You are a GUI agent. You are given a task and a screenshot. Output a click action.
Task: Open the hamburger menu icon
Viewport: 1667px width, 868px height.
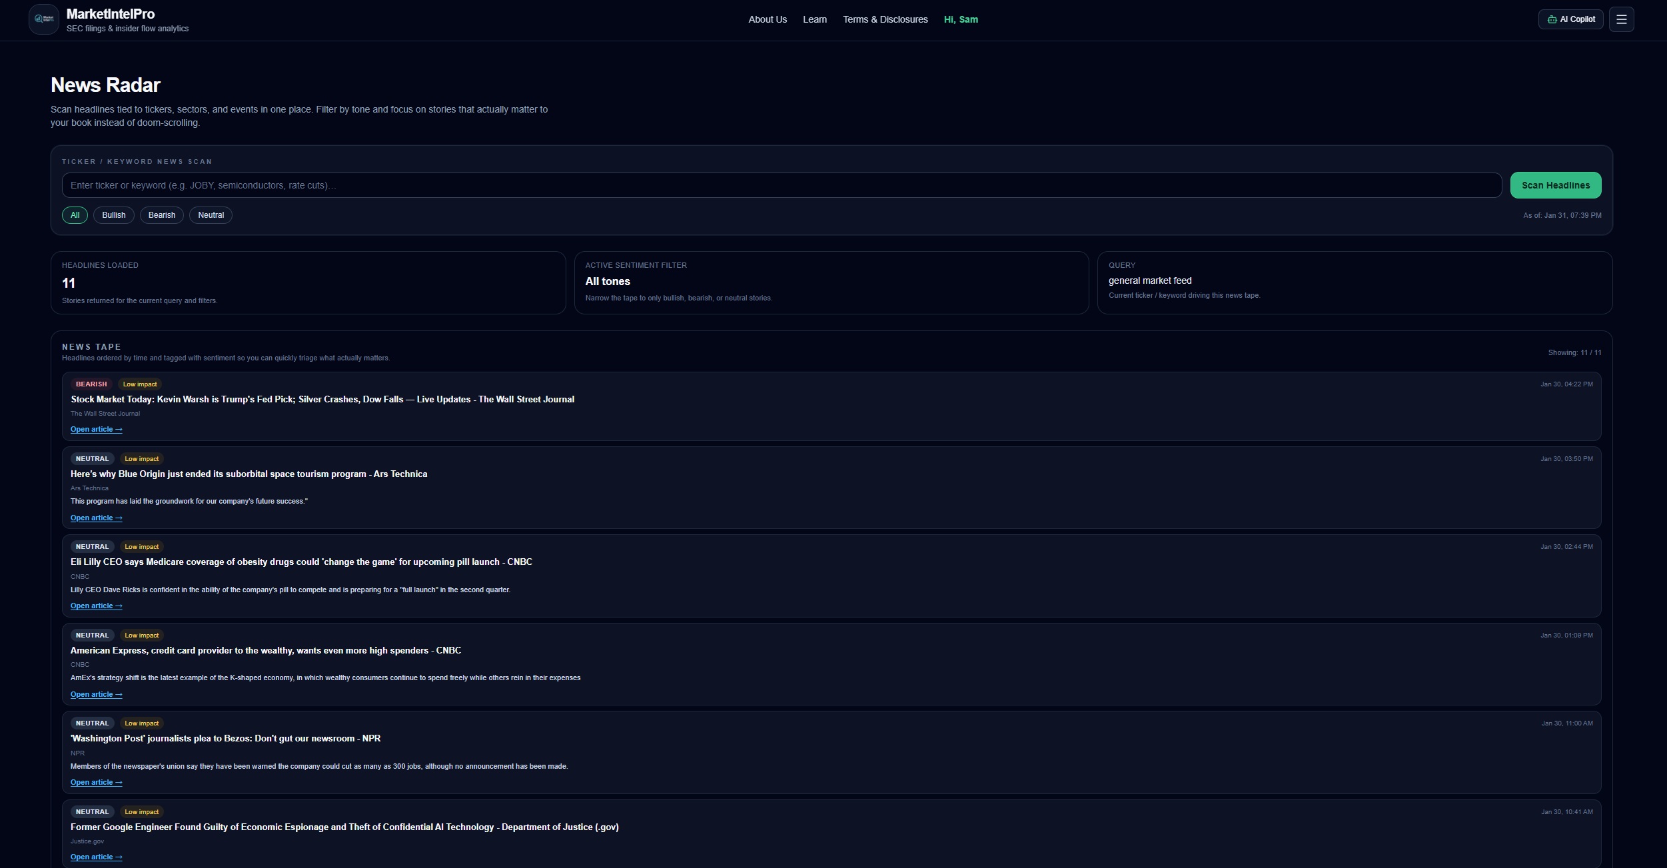(x=1621, y=19)
